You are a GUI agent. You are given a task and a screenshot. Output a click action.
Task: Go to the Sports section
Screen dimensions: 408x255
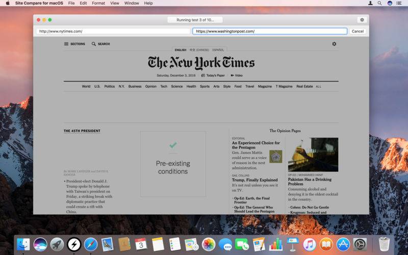[205, 86]
